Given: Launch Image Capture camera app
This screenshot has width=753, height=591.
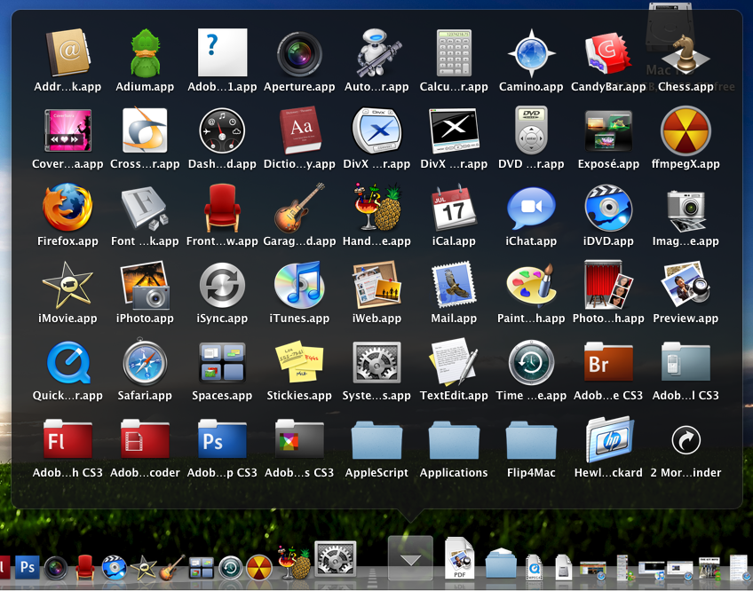Looking at the screenshot, I should pos(686,210).
